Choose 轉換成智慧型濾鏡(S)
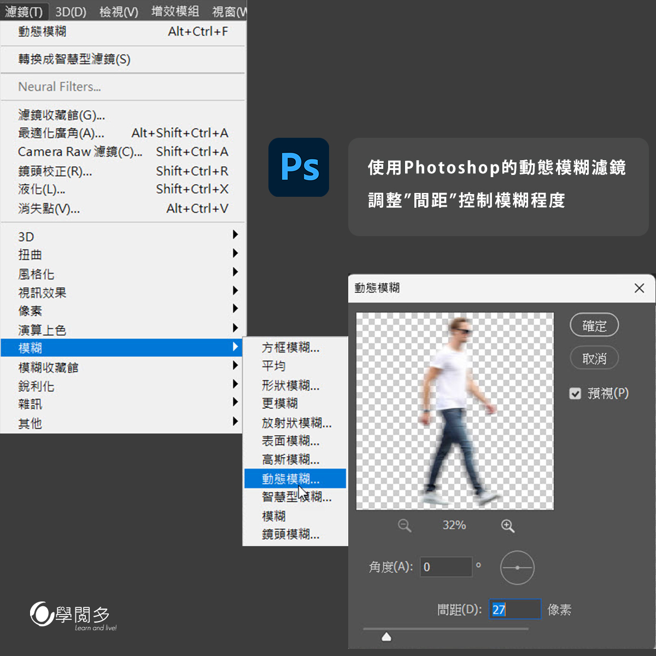This screenshot has height=656, width=656. tap(123, 59)
